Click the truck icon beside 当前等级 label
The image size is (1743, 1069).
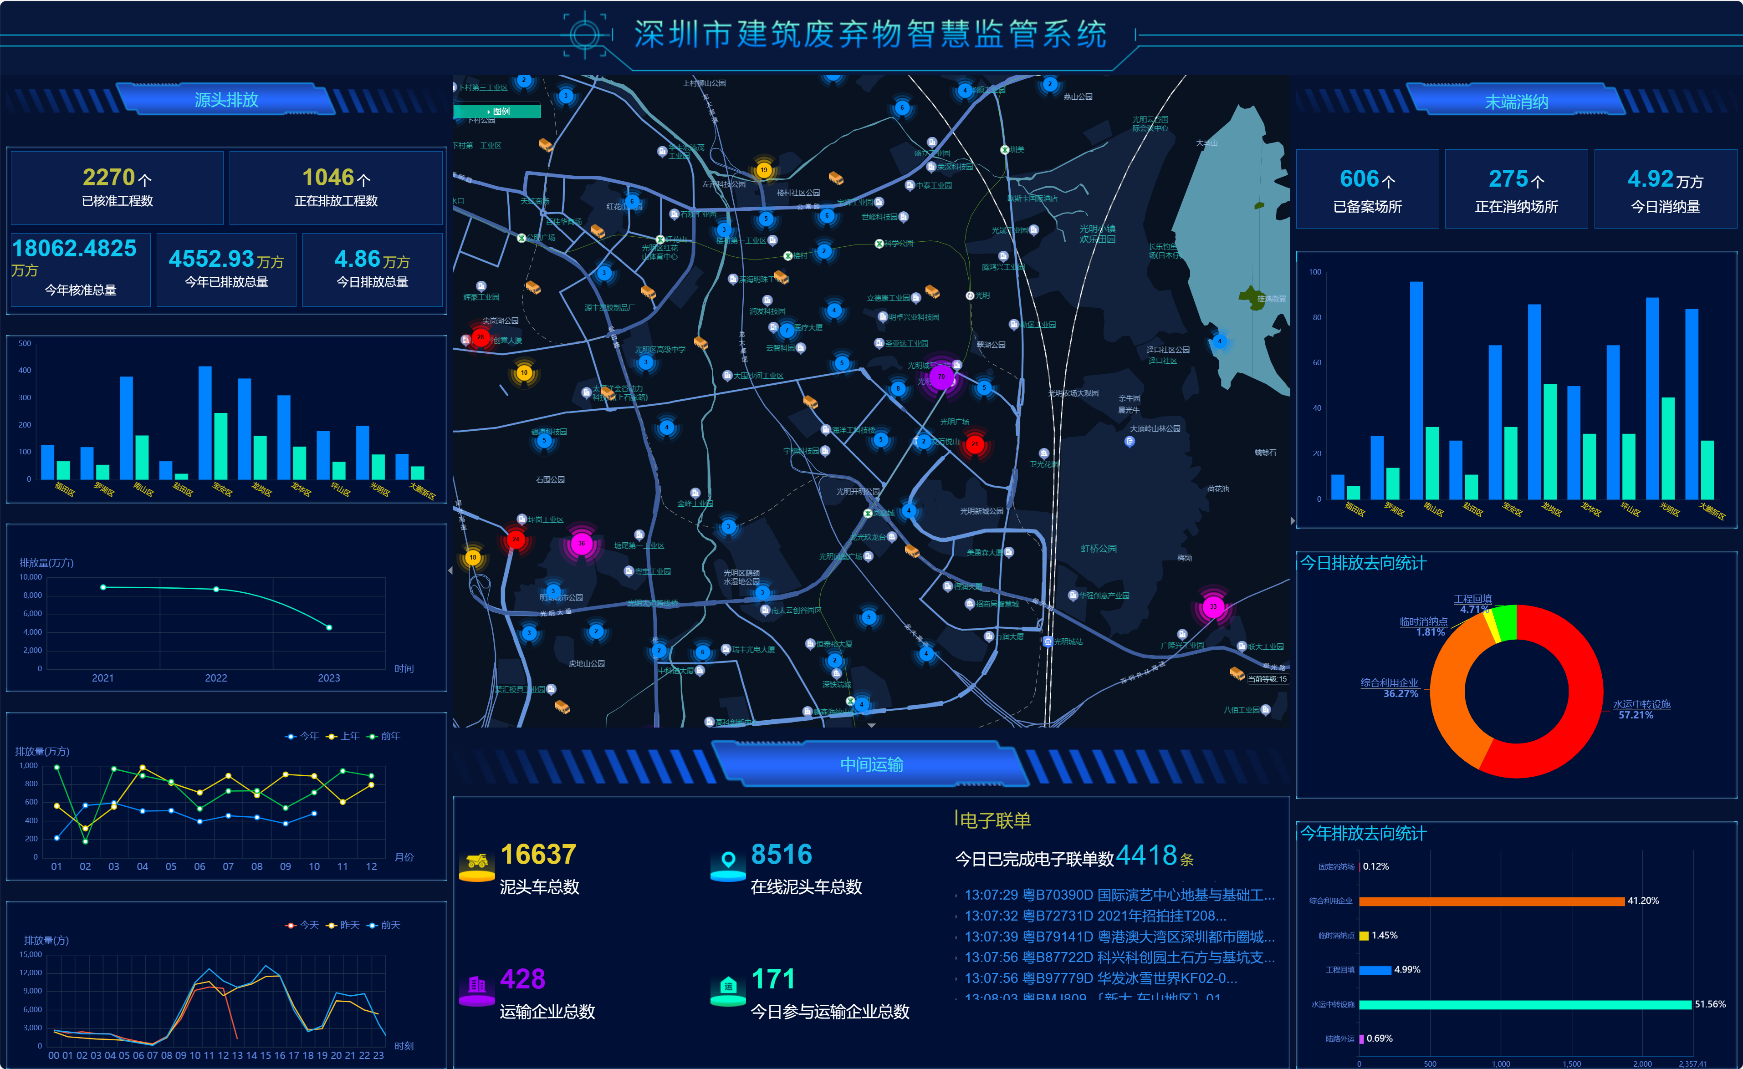pos(1237,673)
